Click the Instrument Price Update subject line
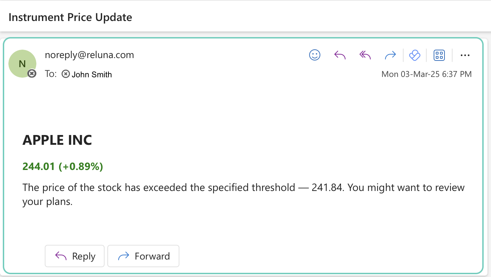 (70, 17)
